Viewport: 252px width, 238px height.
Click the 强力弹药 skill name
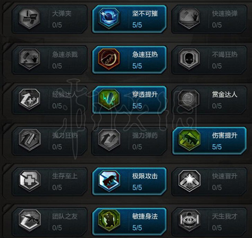(145, 136)
